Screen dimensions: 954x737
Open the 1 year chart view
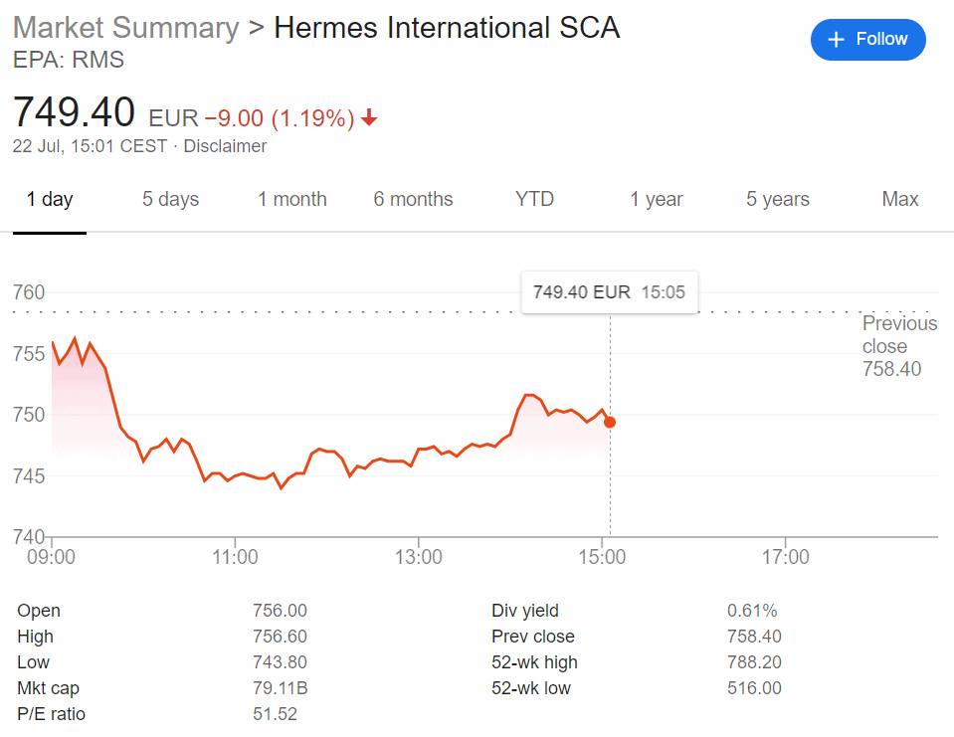coord(656,200)
